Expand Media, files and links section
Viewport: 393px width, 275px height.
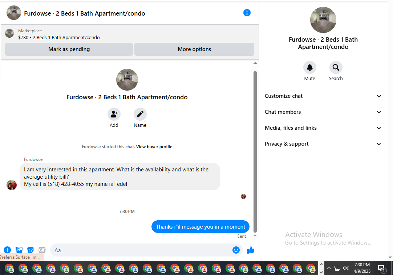323,128
